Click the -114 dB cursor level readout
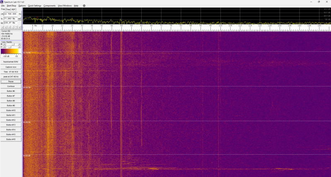 pyautogui.click(x=5, y=36)
